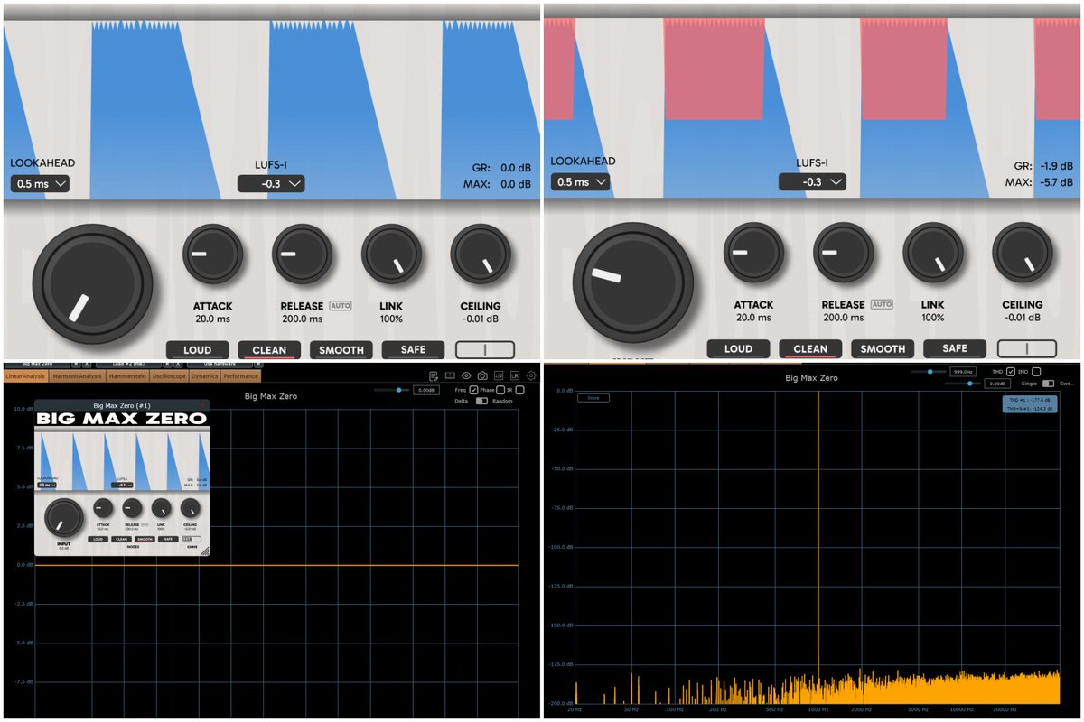Toggle Single/Sweep switch
Screen dimensions: 1084x722
coord(1048,383)
